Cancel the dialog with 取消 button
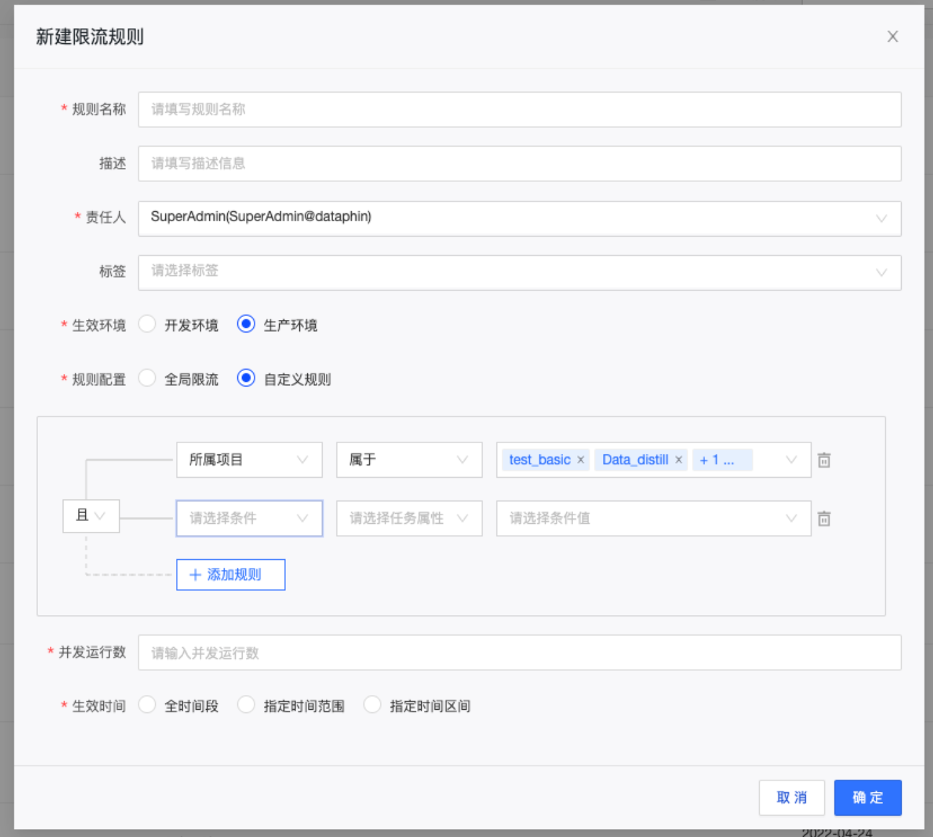 [792, 798]
